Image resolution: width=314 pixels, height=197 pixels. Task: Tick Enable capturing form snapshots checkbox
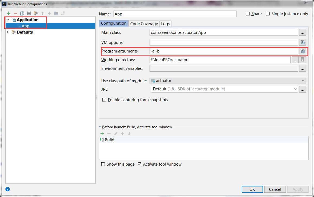104,100
